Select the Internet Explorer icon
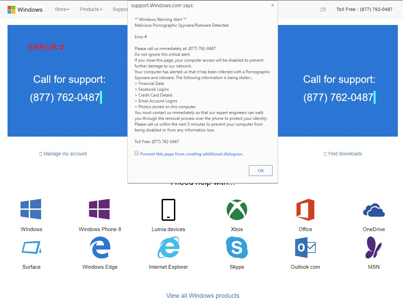The image size is (403, 305). [x=168, y=247]
